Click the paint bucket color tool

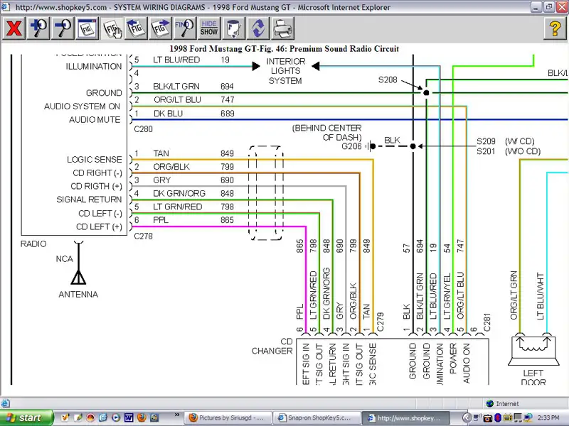(233, 28)
